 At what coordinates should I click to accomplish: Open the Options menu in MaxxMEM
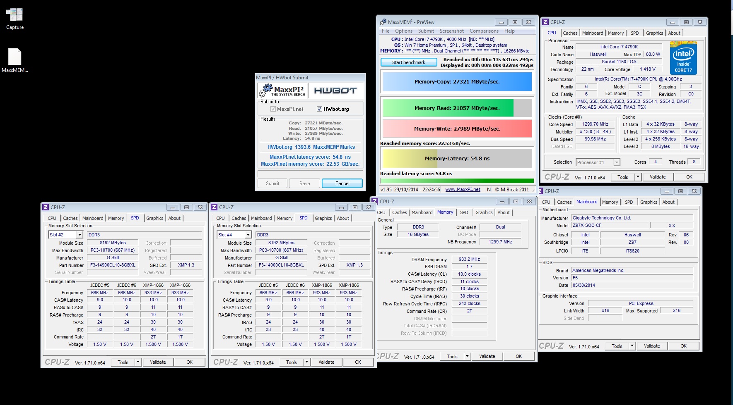click(x=404, y=31)
